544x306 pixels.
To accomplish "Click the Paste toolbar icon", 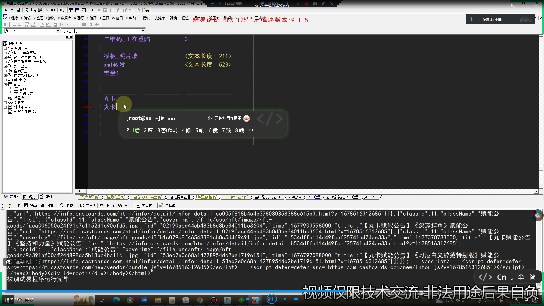I will pyautogui.click(x=40, y=10).
